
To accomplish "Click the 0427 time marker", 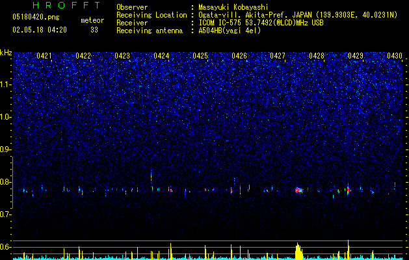I will [x=278, y=56].
